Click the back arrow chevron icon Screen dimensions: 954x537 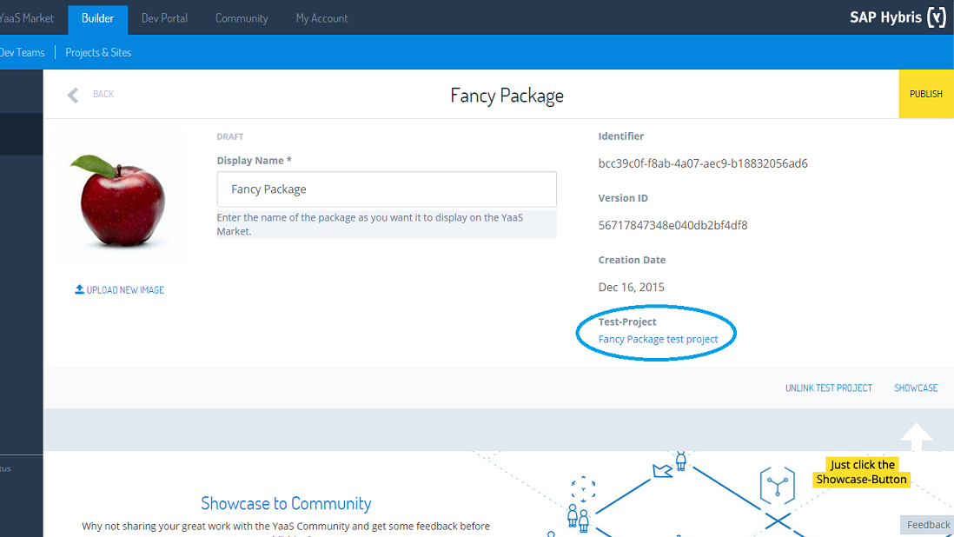click(x=73, y=95)
